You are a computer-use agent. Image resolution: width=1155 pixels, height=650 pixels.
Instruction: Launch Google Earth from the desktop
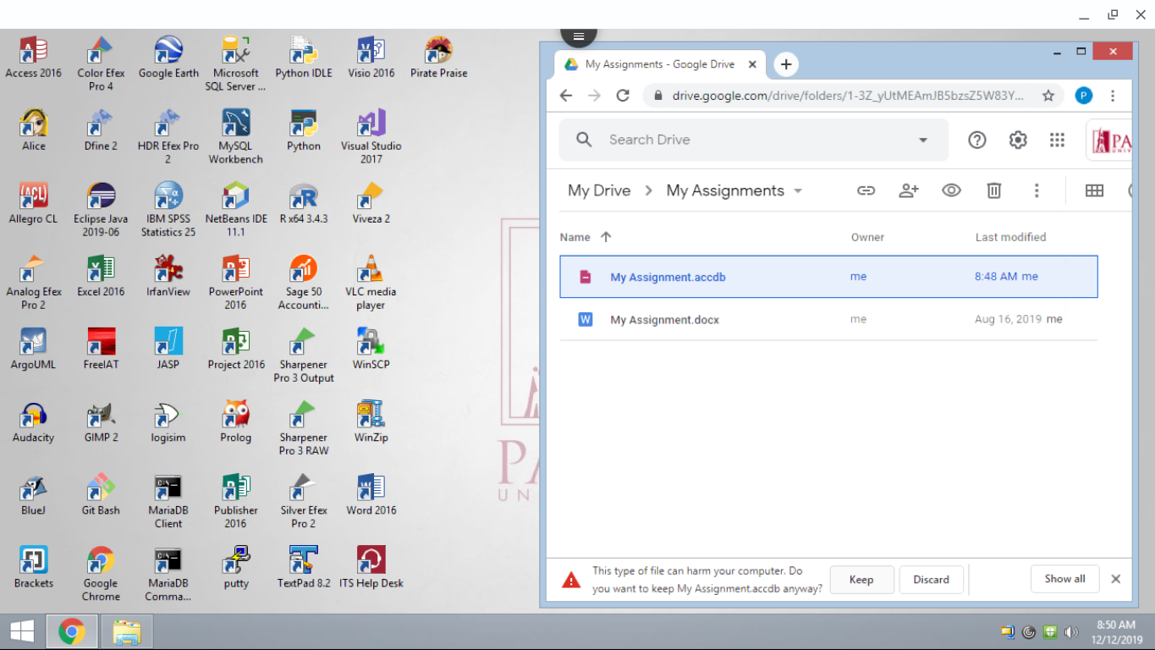coord(168,58)
